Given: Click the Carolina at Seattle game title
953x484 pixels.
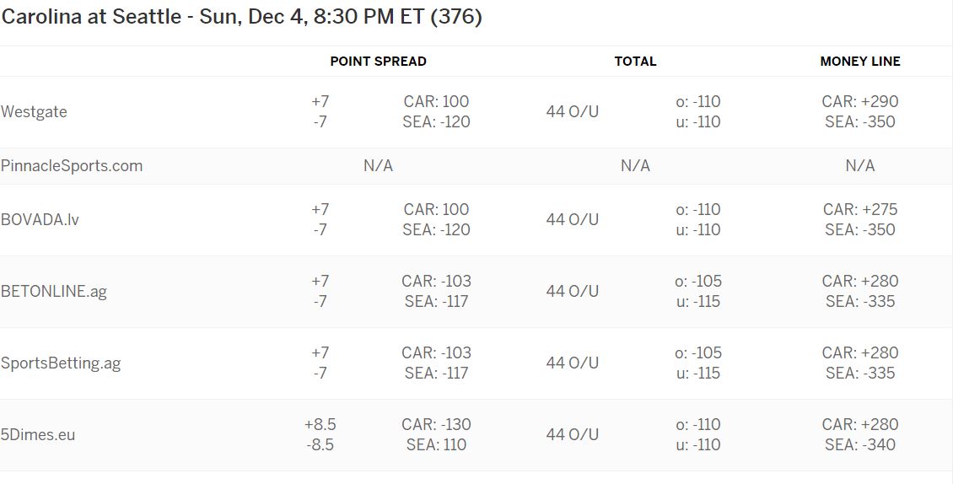Looking at the screenshot, I should click(241, 16).
